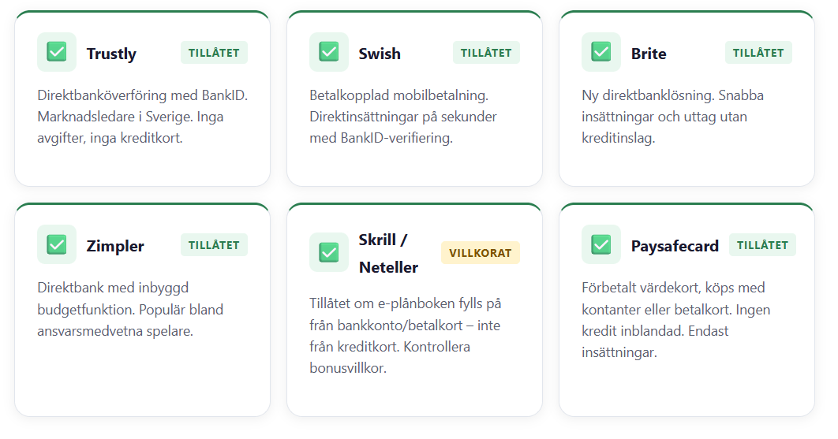This screenshot has width=838, height=439.
Task: Click the green checkmark icon beside Swish
Action: pos(329,52)
